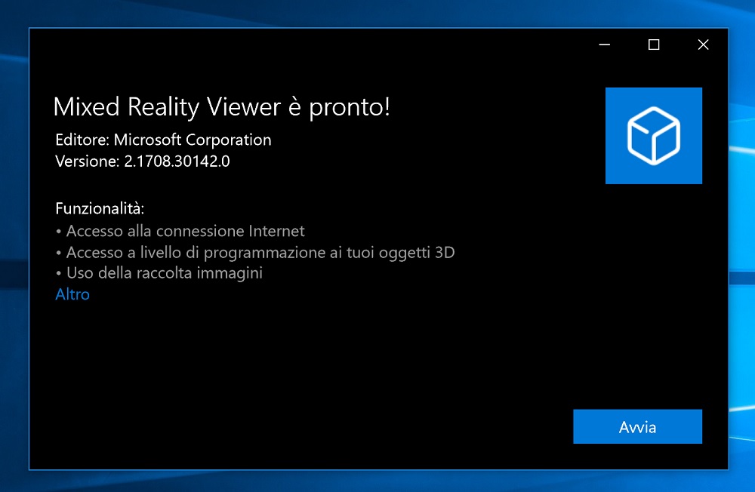Click the 'Funzionalità:' heading
The width and height of the screenshot is (755, 492).
coord(100,208)
